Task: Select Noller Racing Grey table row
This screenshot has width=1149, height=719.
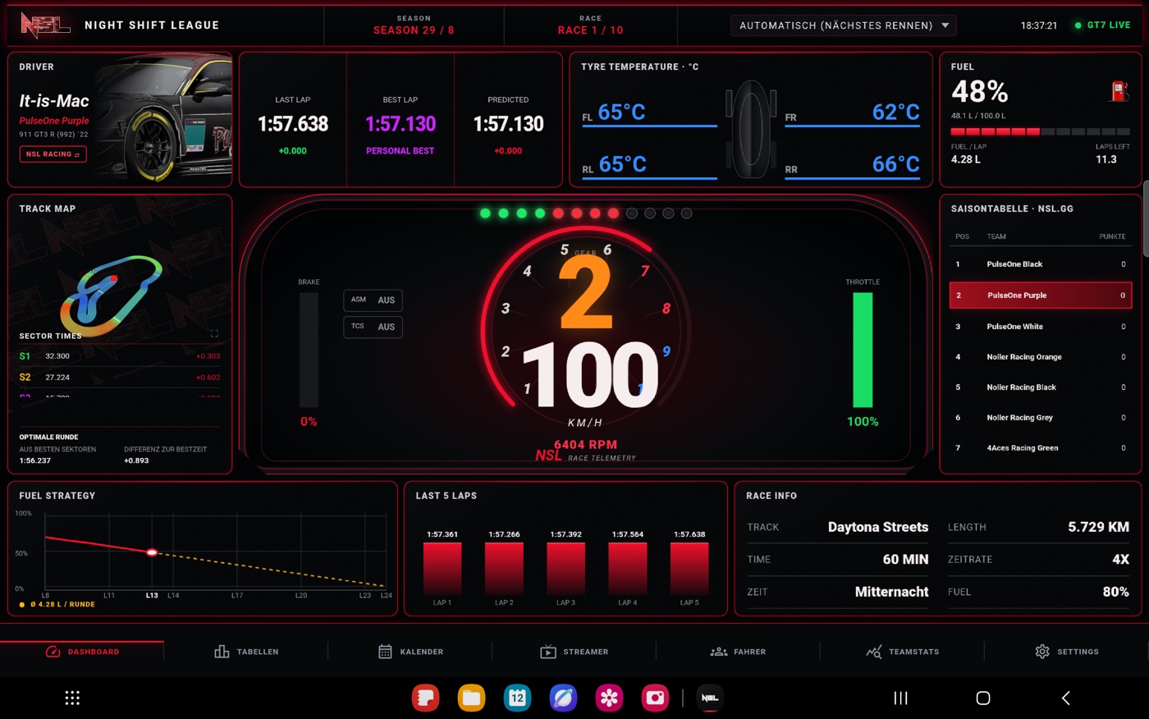Action: [x=1040, y=418]
